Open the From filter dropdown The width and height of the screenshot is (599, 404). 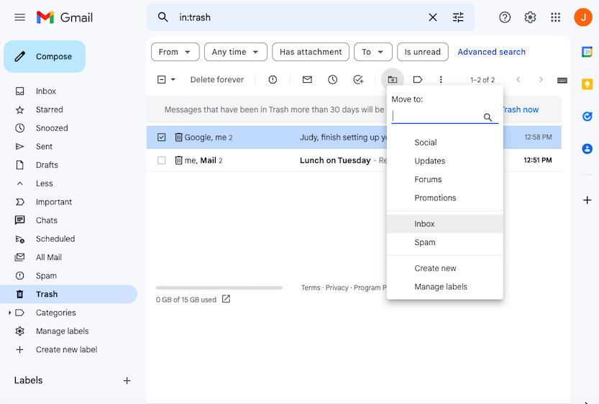[175, 52]
